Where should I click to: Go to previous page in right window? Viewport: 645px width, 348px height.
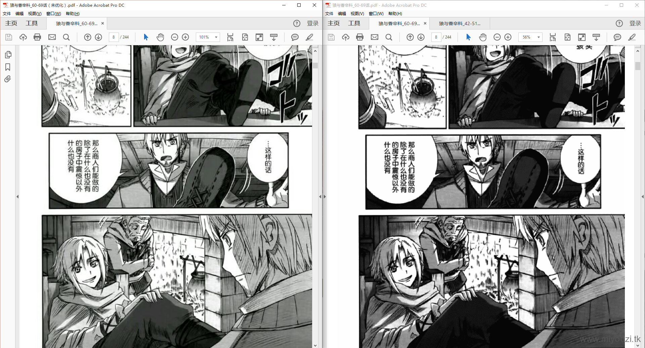pos(410,37)
